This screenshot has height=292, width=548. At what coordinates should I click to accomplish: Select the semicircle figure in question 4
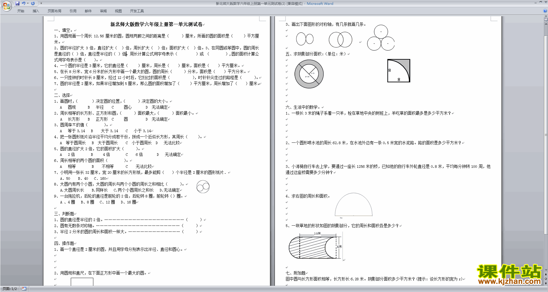tap(353, 205)
